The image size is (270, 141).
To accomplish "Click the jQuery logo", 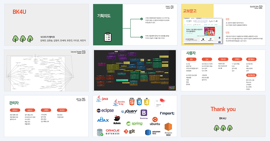I will (x=129, y=111).
